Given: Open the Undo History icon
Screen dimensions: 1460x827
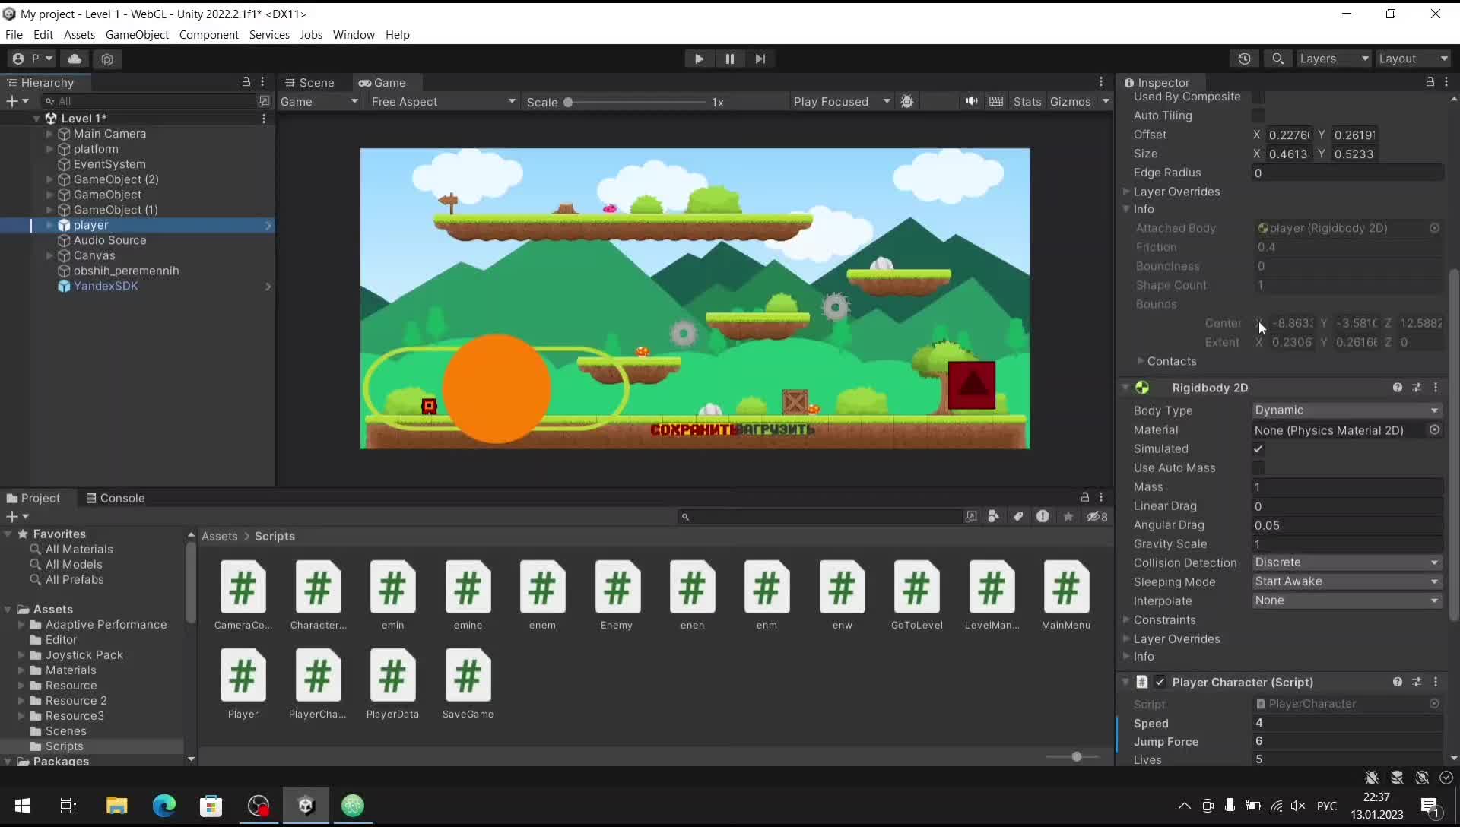Looking at the screenshot, I should point(1244,59).
